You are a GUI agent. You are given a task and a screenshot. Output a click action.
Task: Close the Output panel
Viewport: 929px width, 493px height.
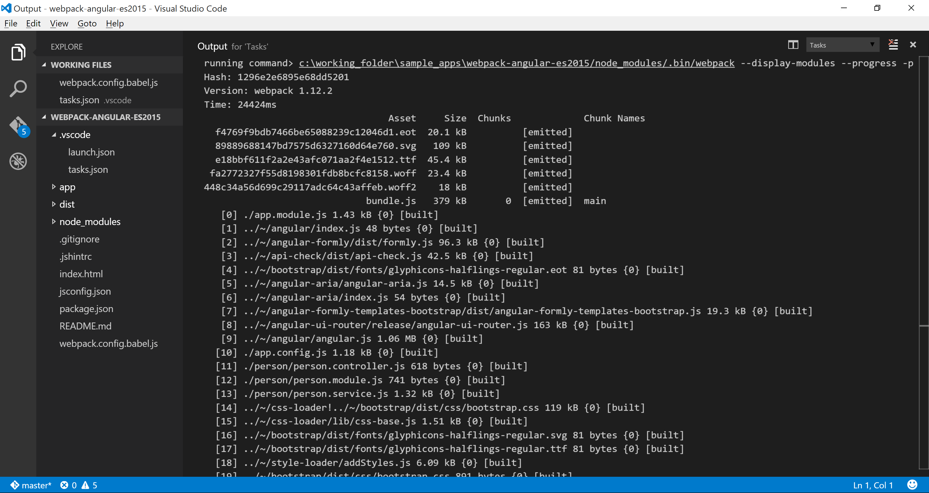pos(913,45)
